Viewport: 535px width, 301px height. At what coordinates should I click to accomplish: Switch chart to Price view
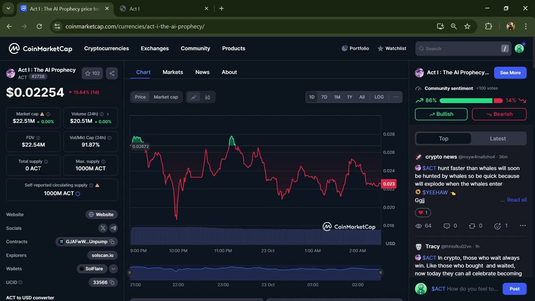tap(140, 97)
